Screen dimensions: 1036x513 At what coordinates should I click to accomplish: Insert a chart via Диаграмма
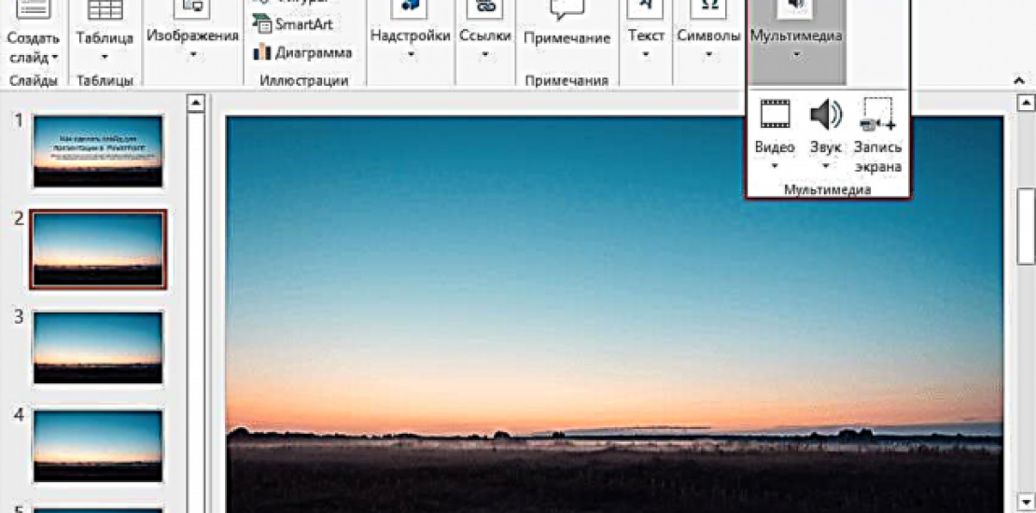(302, 52)
